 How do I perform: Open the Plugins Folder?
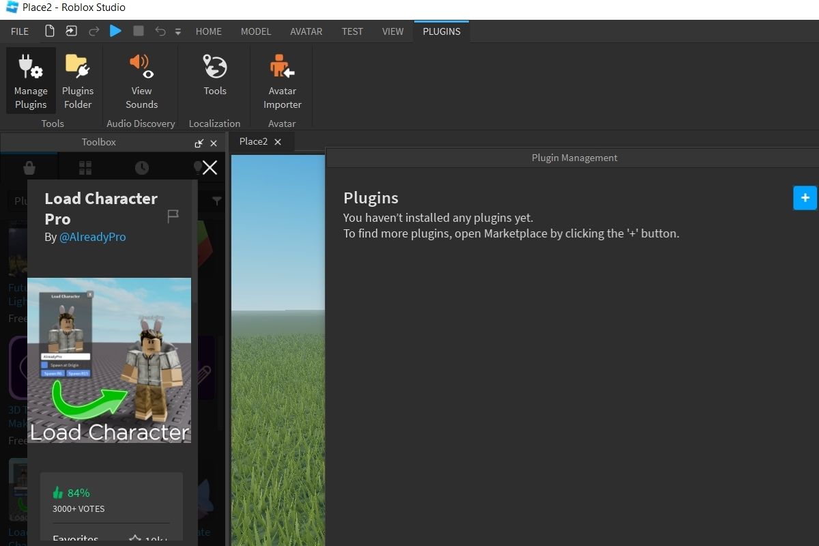78,81
